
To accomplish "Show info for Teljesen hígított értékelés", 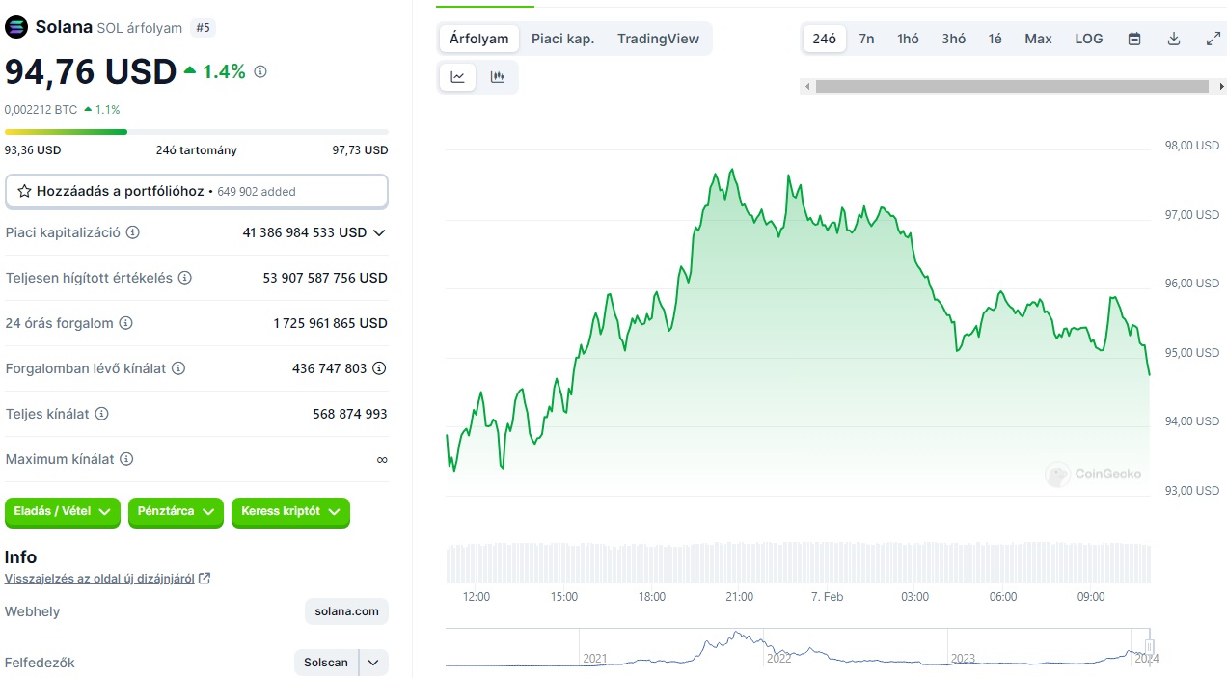I will pyautogui.click(x=185, y=278).
